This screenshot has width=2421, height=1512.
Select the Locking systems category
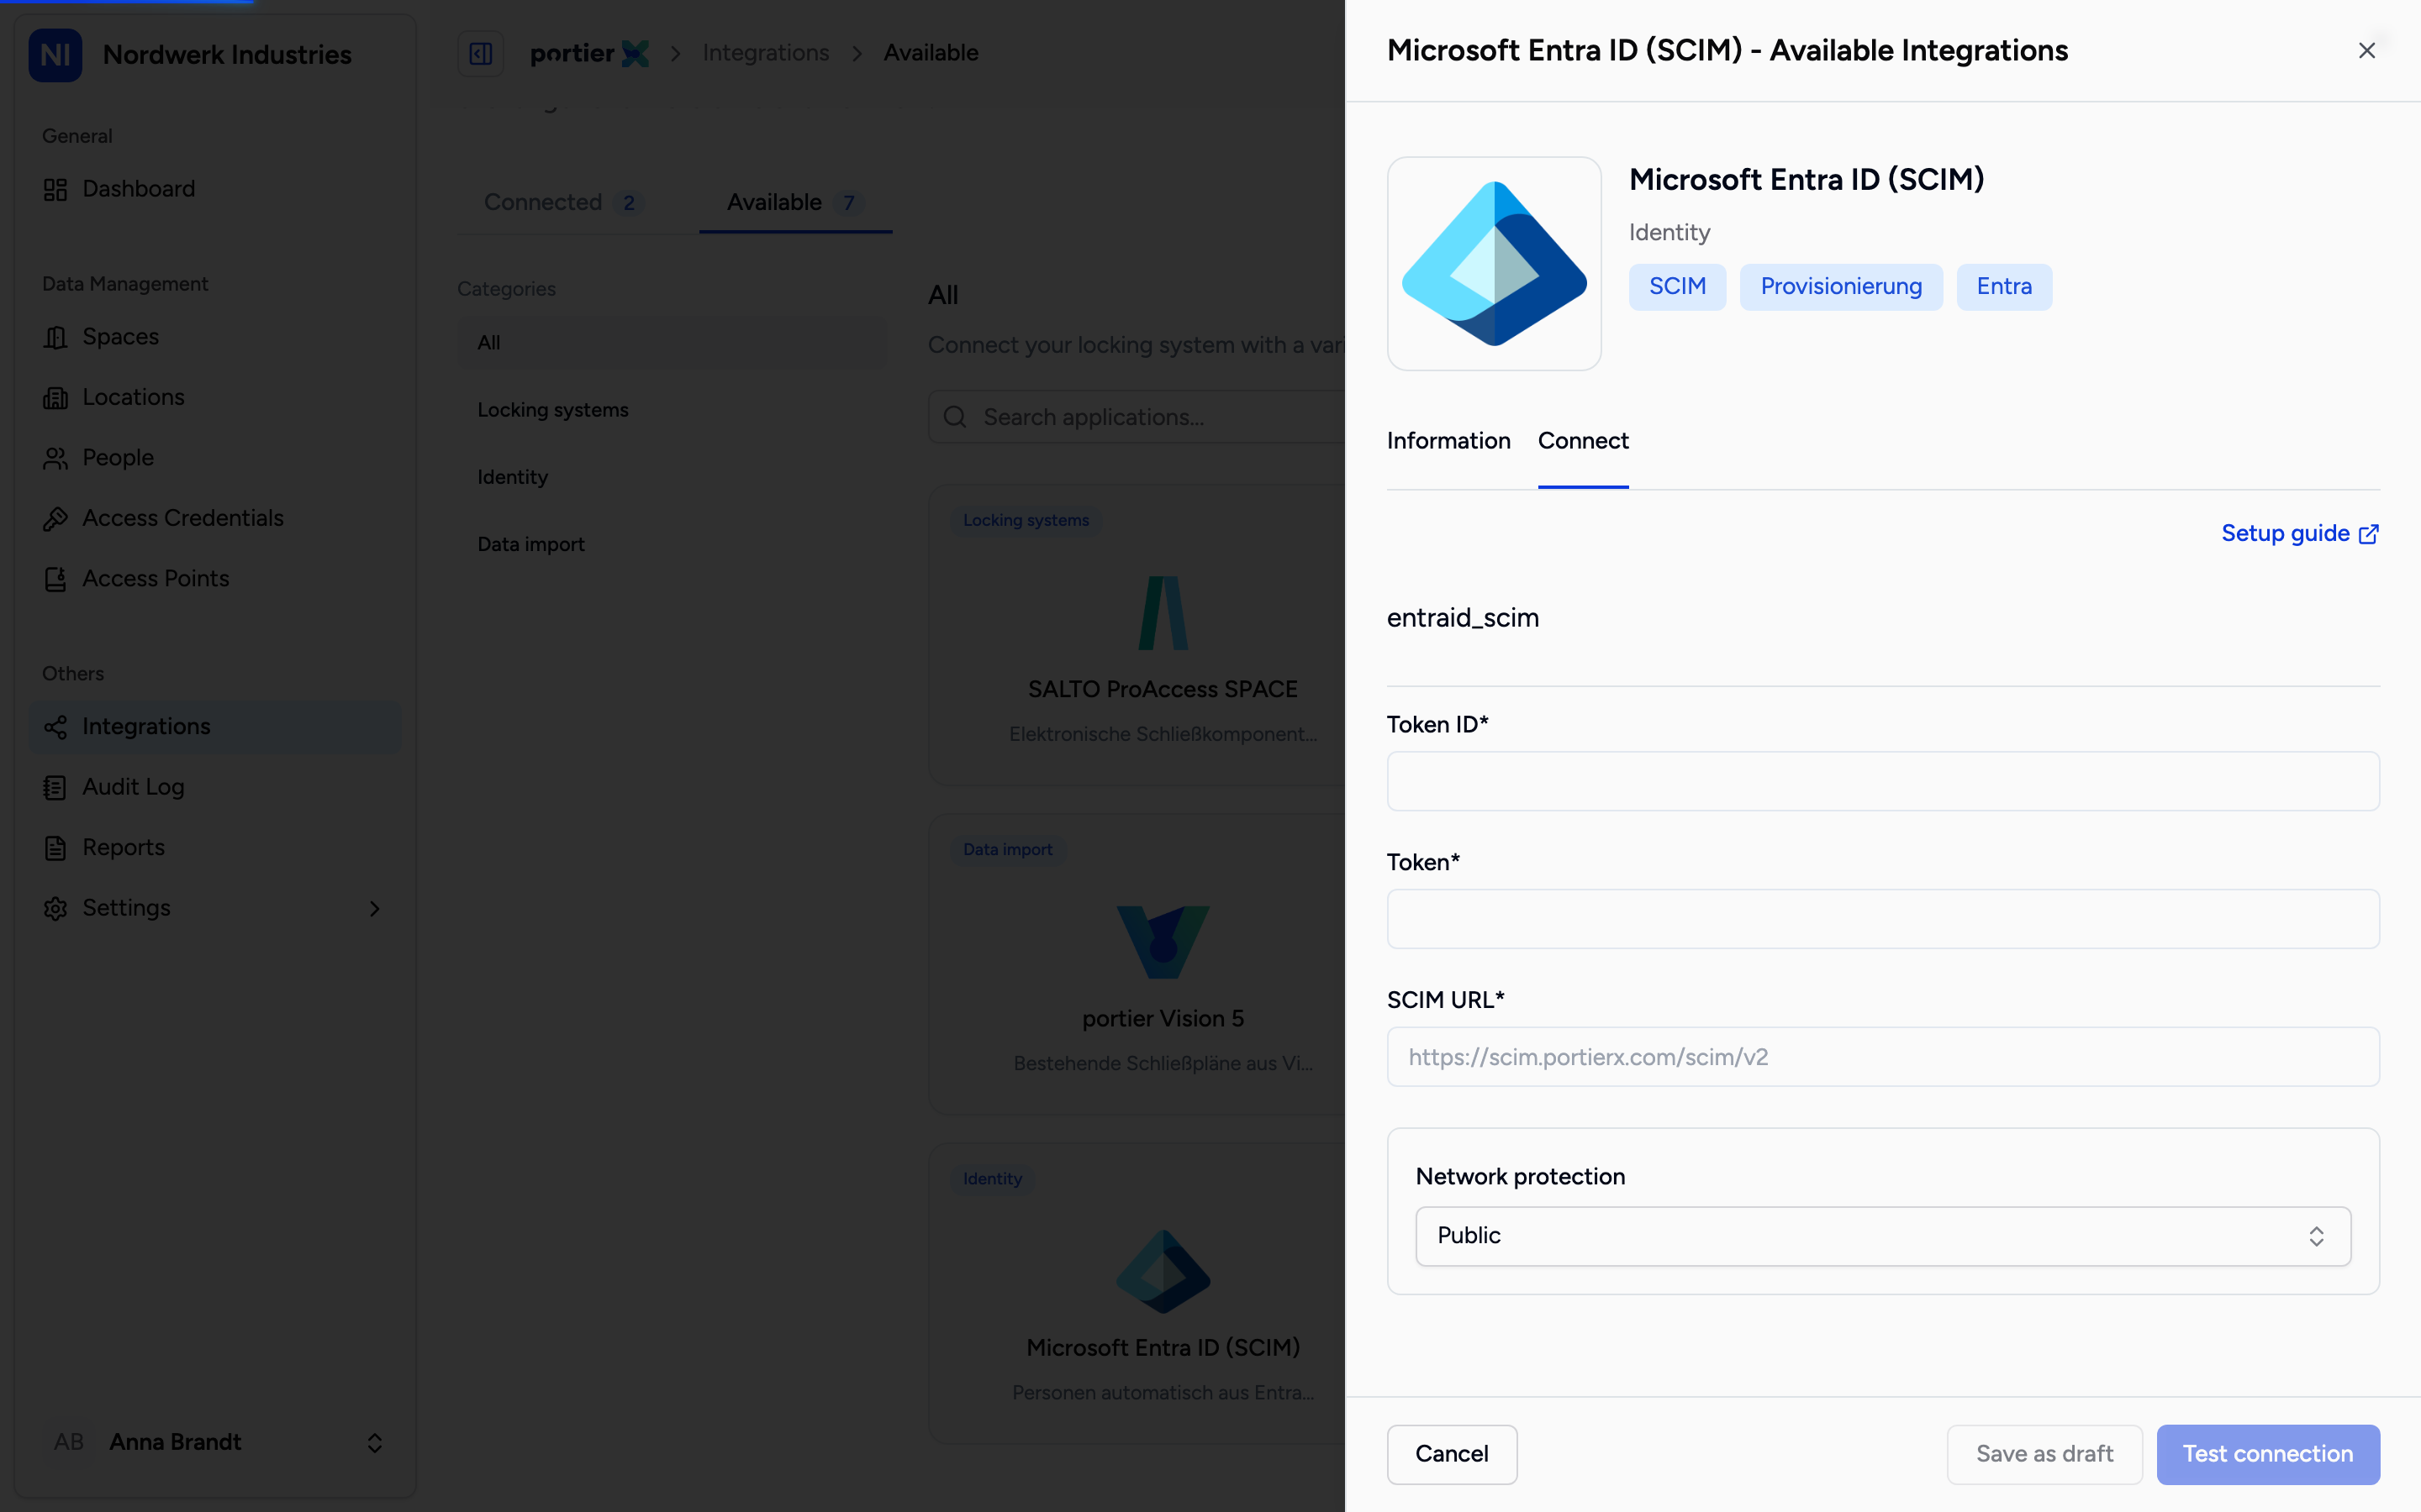pyautogui.click(x=672, y=410)
